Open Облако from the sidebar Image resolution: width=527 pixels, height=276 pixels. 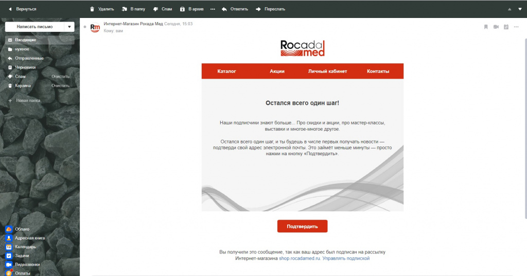(x=17, y=229)
